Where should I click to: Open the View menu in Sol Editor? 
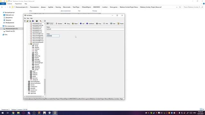pos(28,19)
